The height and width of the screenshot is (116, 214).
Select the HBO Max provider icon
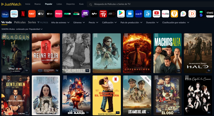click(85, 14)
